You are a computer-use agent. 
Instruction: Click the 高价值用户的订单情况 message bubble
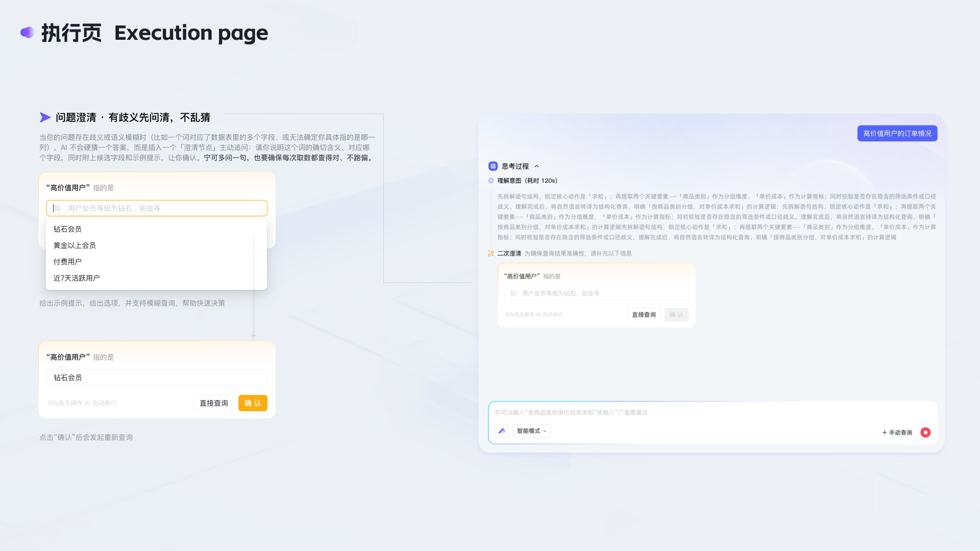coord(897,134)
